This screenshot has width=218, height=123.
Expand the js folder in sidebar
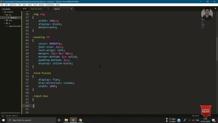tap(4, 23)
